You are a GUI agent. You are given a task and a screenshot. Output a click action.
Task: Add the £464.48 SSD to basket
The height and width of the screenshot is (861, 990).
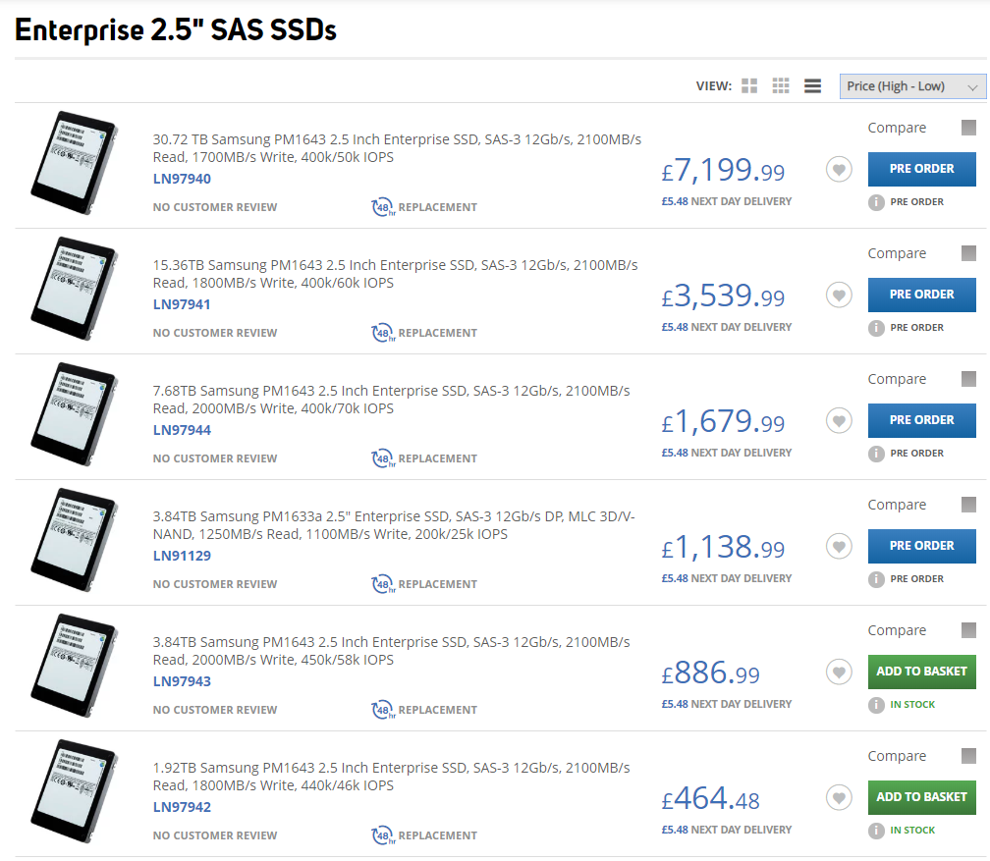coord(922,797)
